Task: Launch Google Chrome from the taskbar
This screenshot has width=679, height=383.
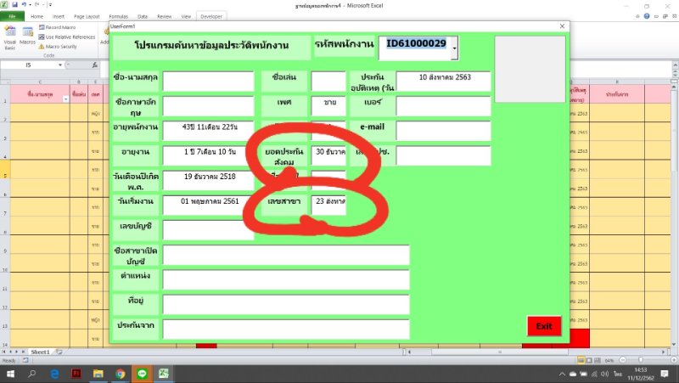Action: (120, 373)
